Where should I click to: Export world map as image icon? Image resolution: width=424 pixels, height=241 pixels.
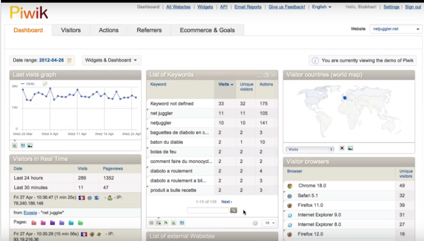pyautogui.click(x=350, y=149)
